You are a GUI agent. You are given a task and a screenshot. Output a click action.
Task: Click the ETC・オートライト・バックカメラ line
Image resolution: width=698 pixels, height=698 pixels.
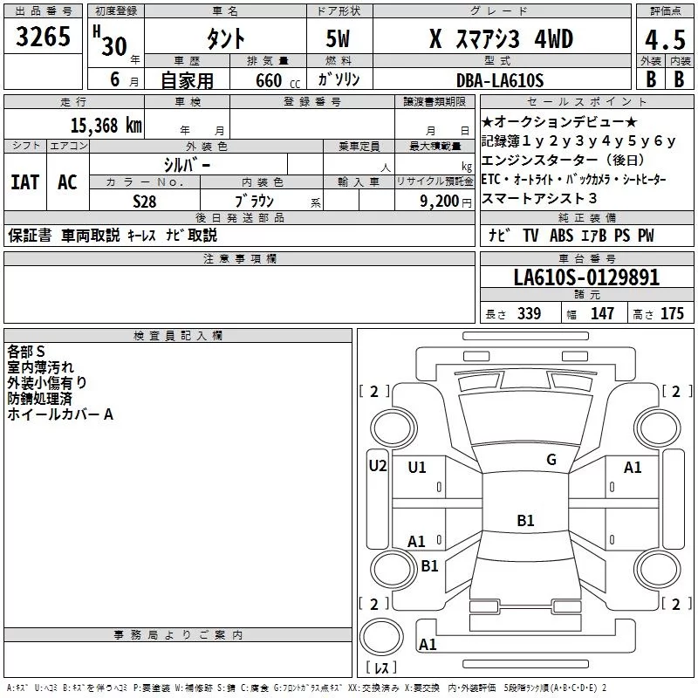point(573,179)
